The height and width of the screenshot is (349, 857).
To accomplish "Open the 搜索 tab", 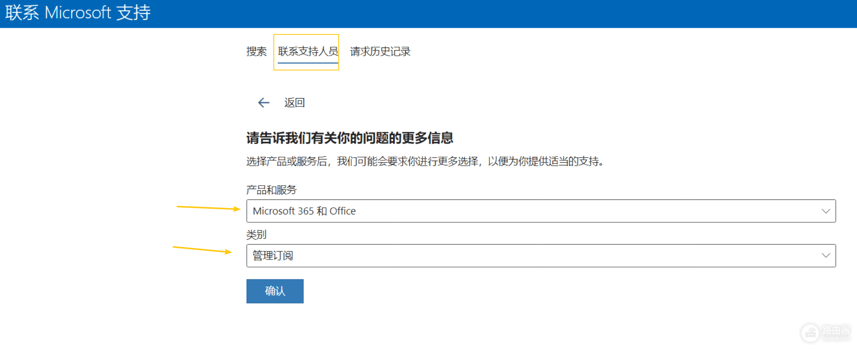I will [256, 51].
